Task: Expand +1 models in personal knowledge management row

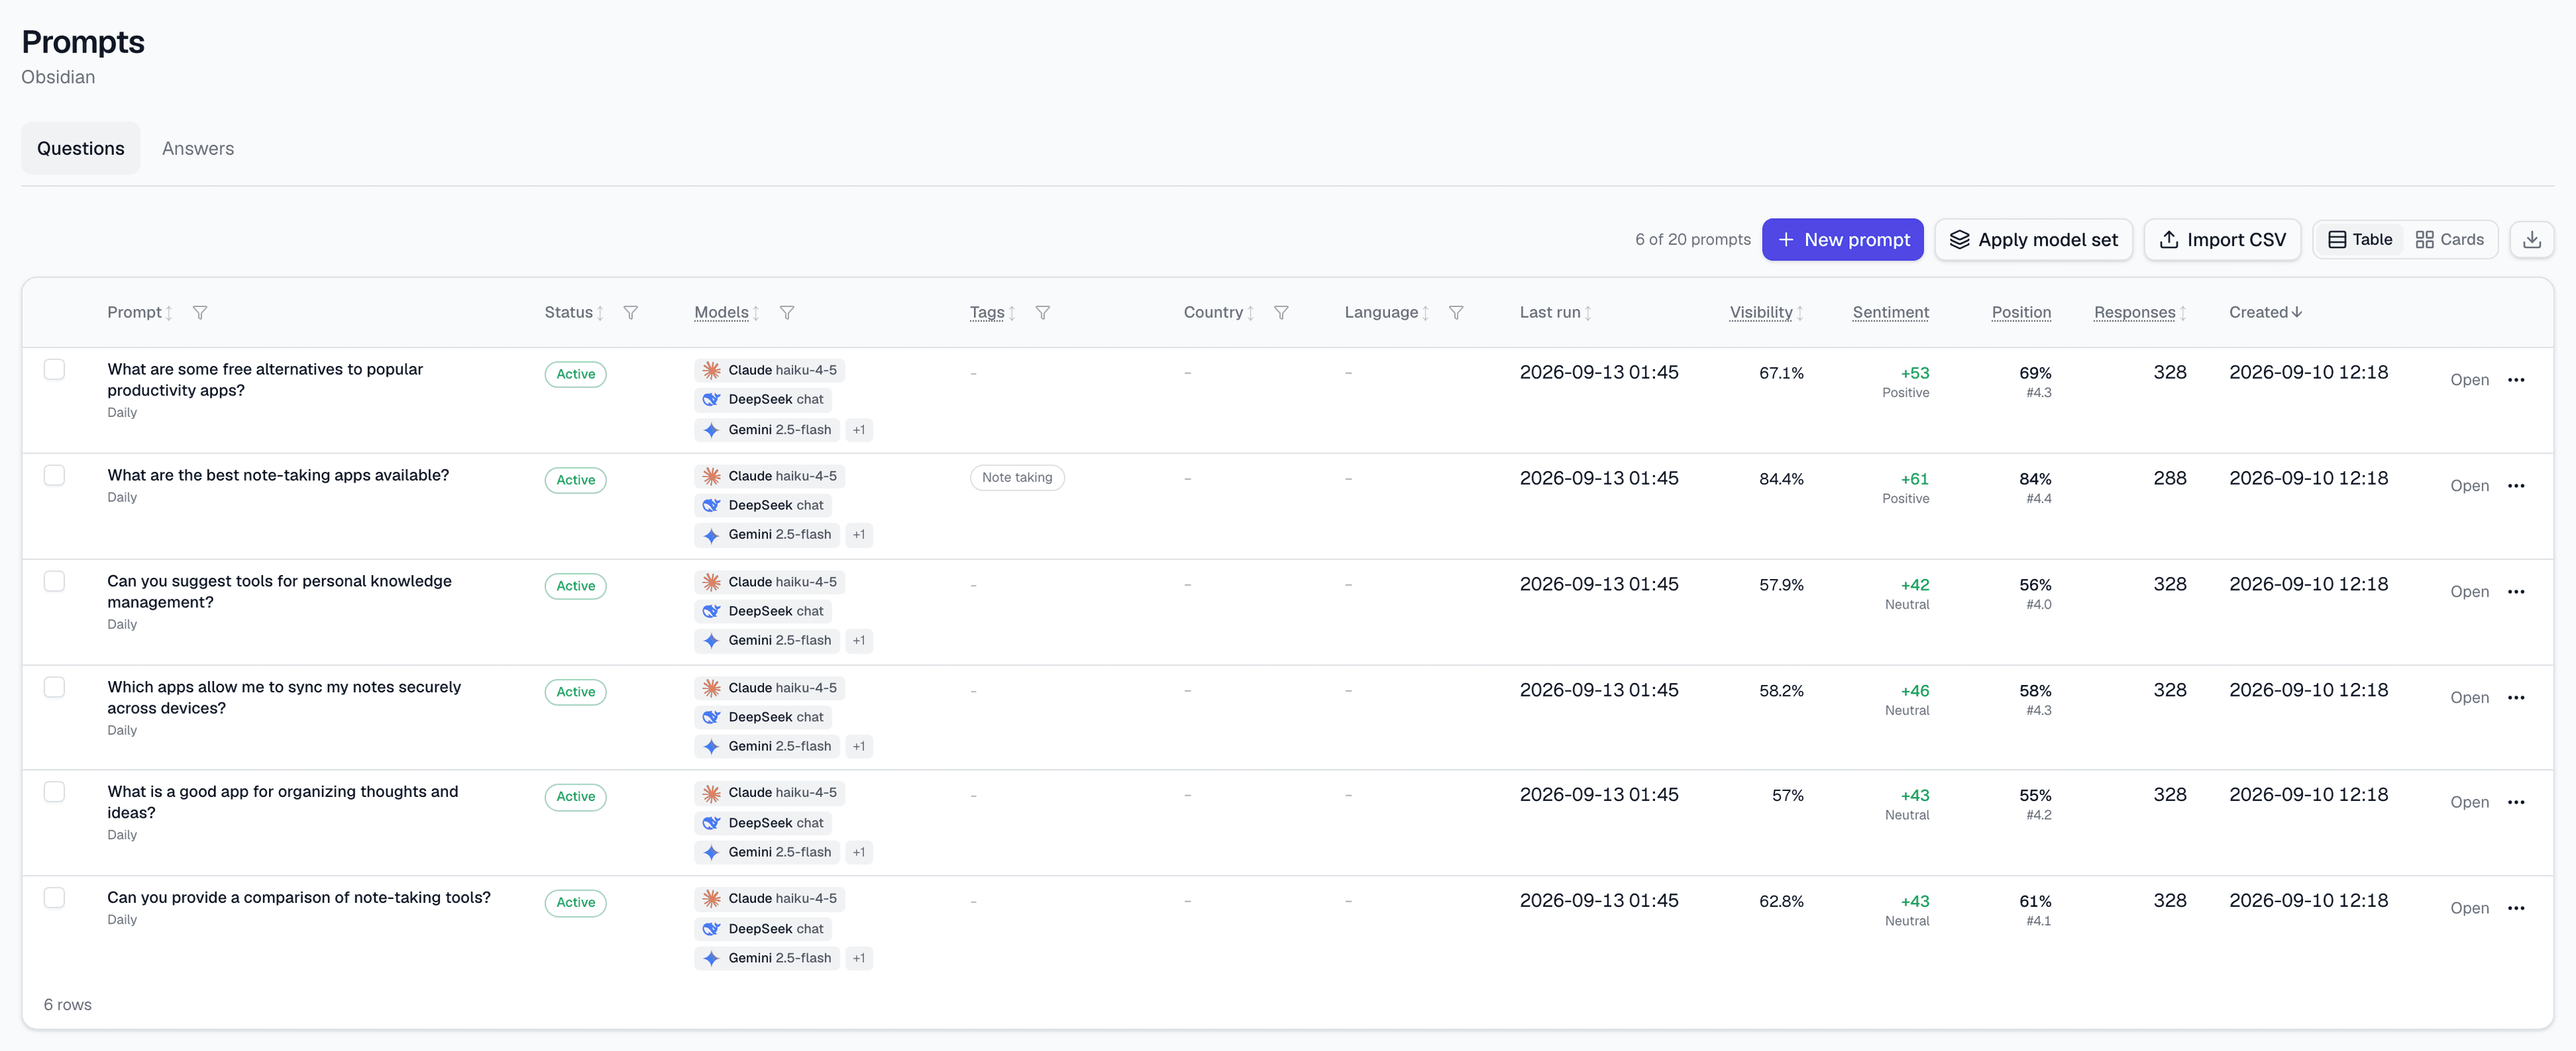Action: coord(859,640)
